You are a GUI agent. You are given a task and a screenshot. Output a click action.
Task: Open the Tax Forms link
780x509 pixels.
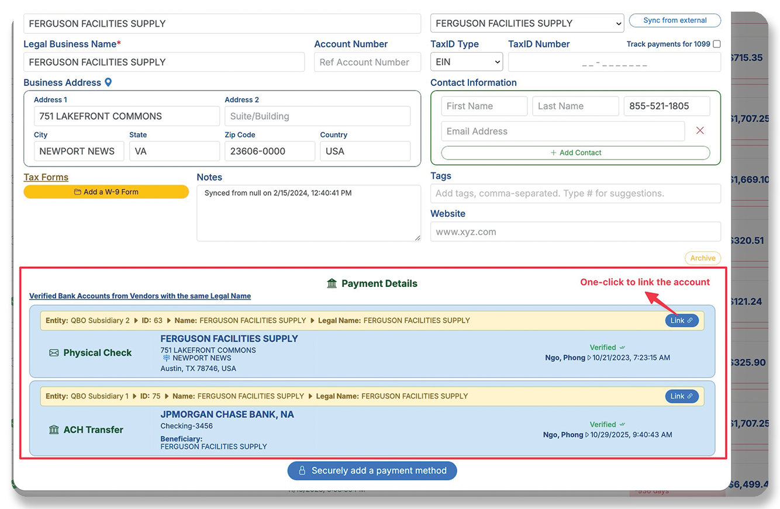[46, 177]
